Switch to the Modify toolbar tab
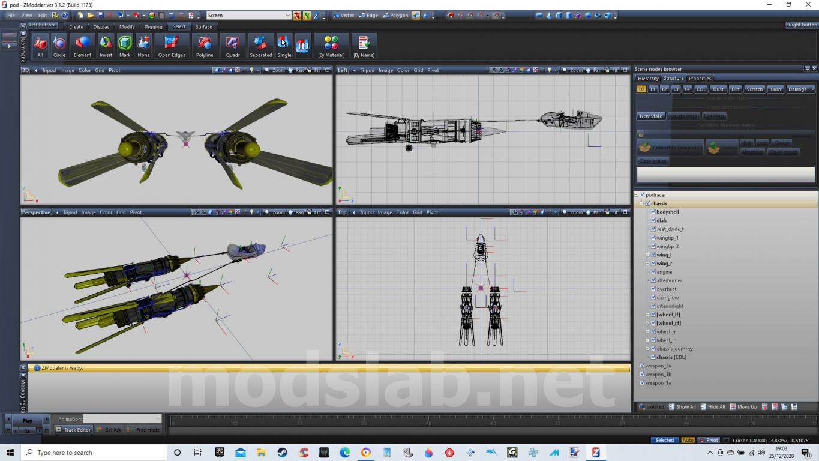 127,26
